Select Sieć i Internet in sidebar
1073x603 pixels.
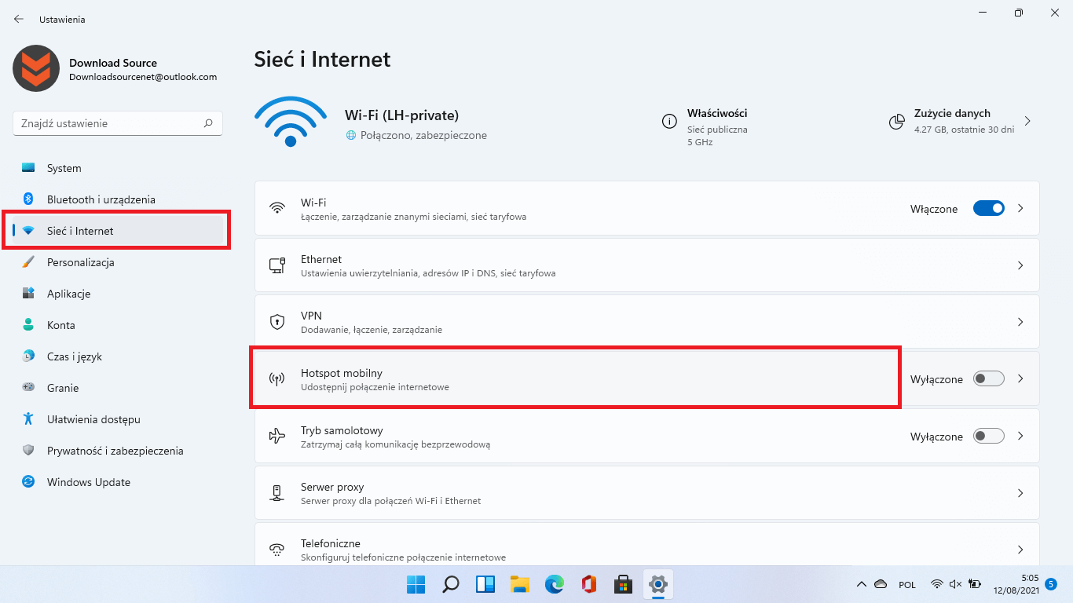click(x=118, y=231)
